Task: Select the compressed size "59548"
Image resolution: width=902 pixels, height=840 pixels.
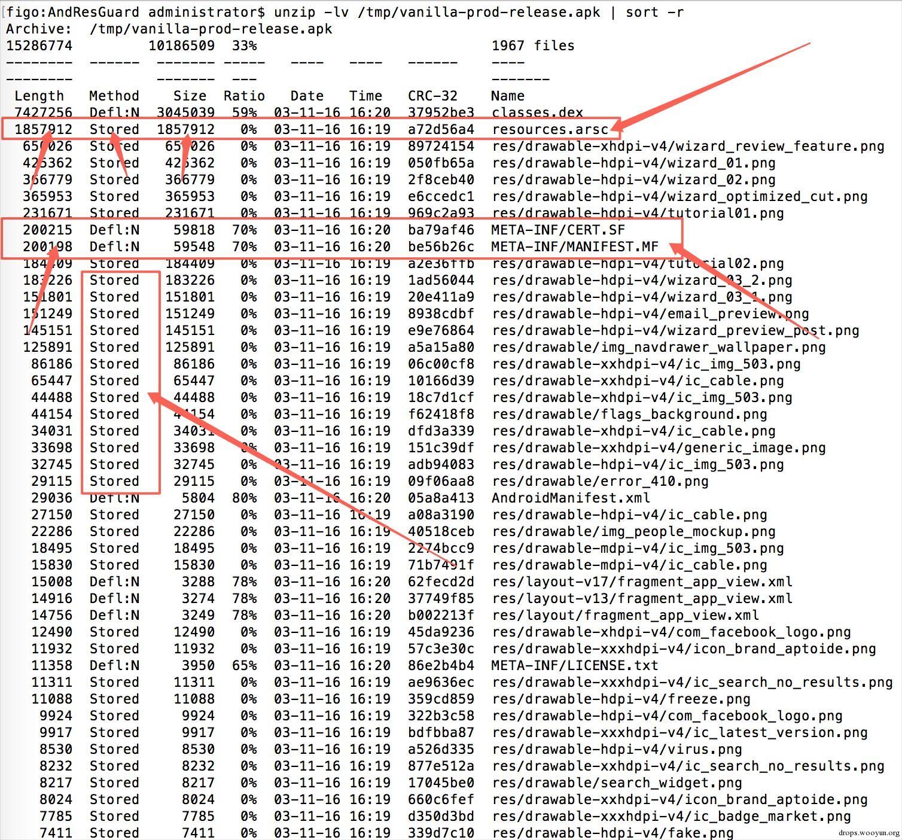Action: point(194,246)
